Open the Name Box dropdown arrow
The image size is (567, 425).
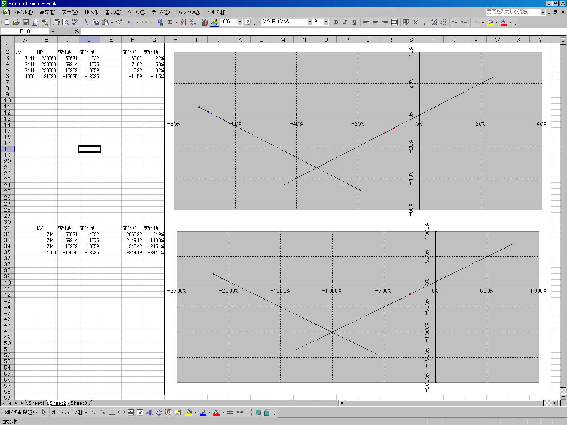point(53,31)
